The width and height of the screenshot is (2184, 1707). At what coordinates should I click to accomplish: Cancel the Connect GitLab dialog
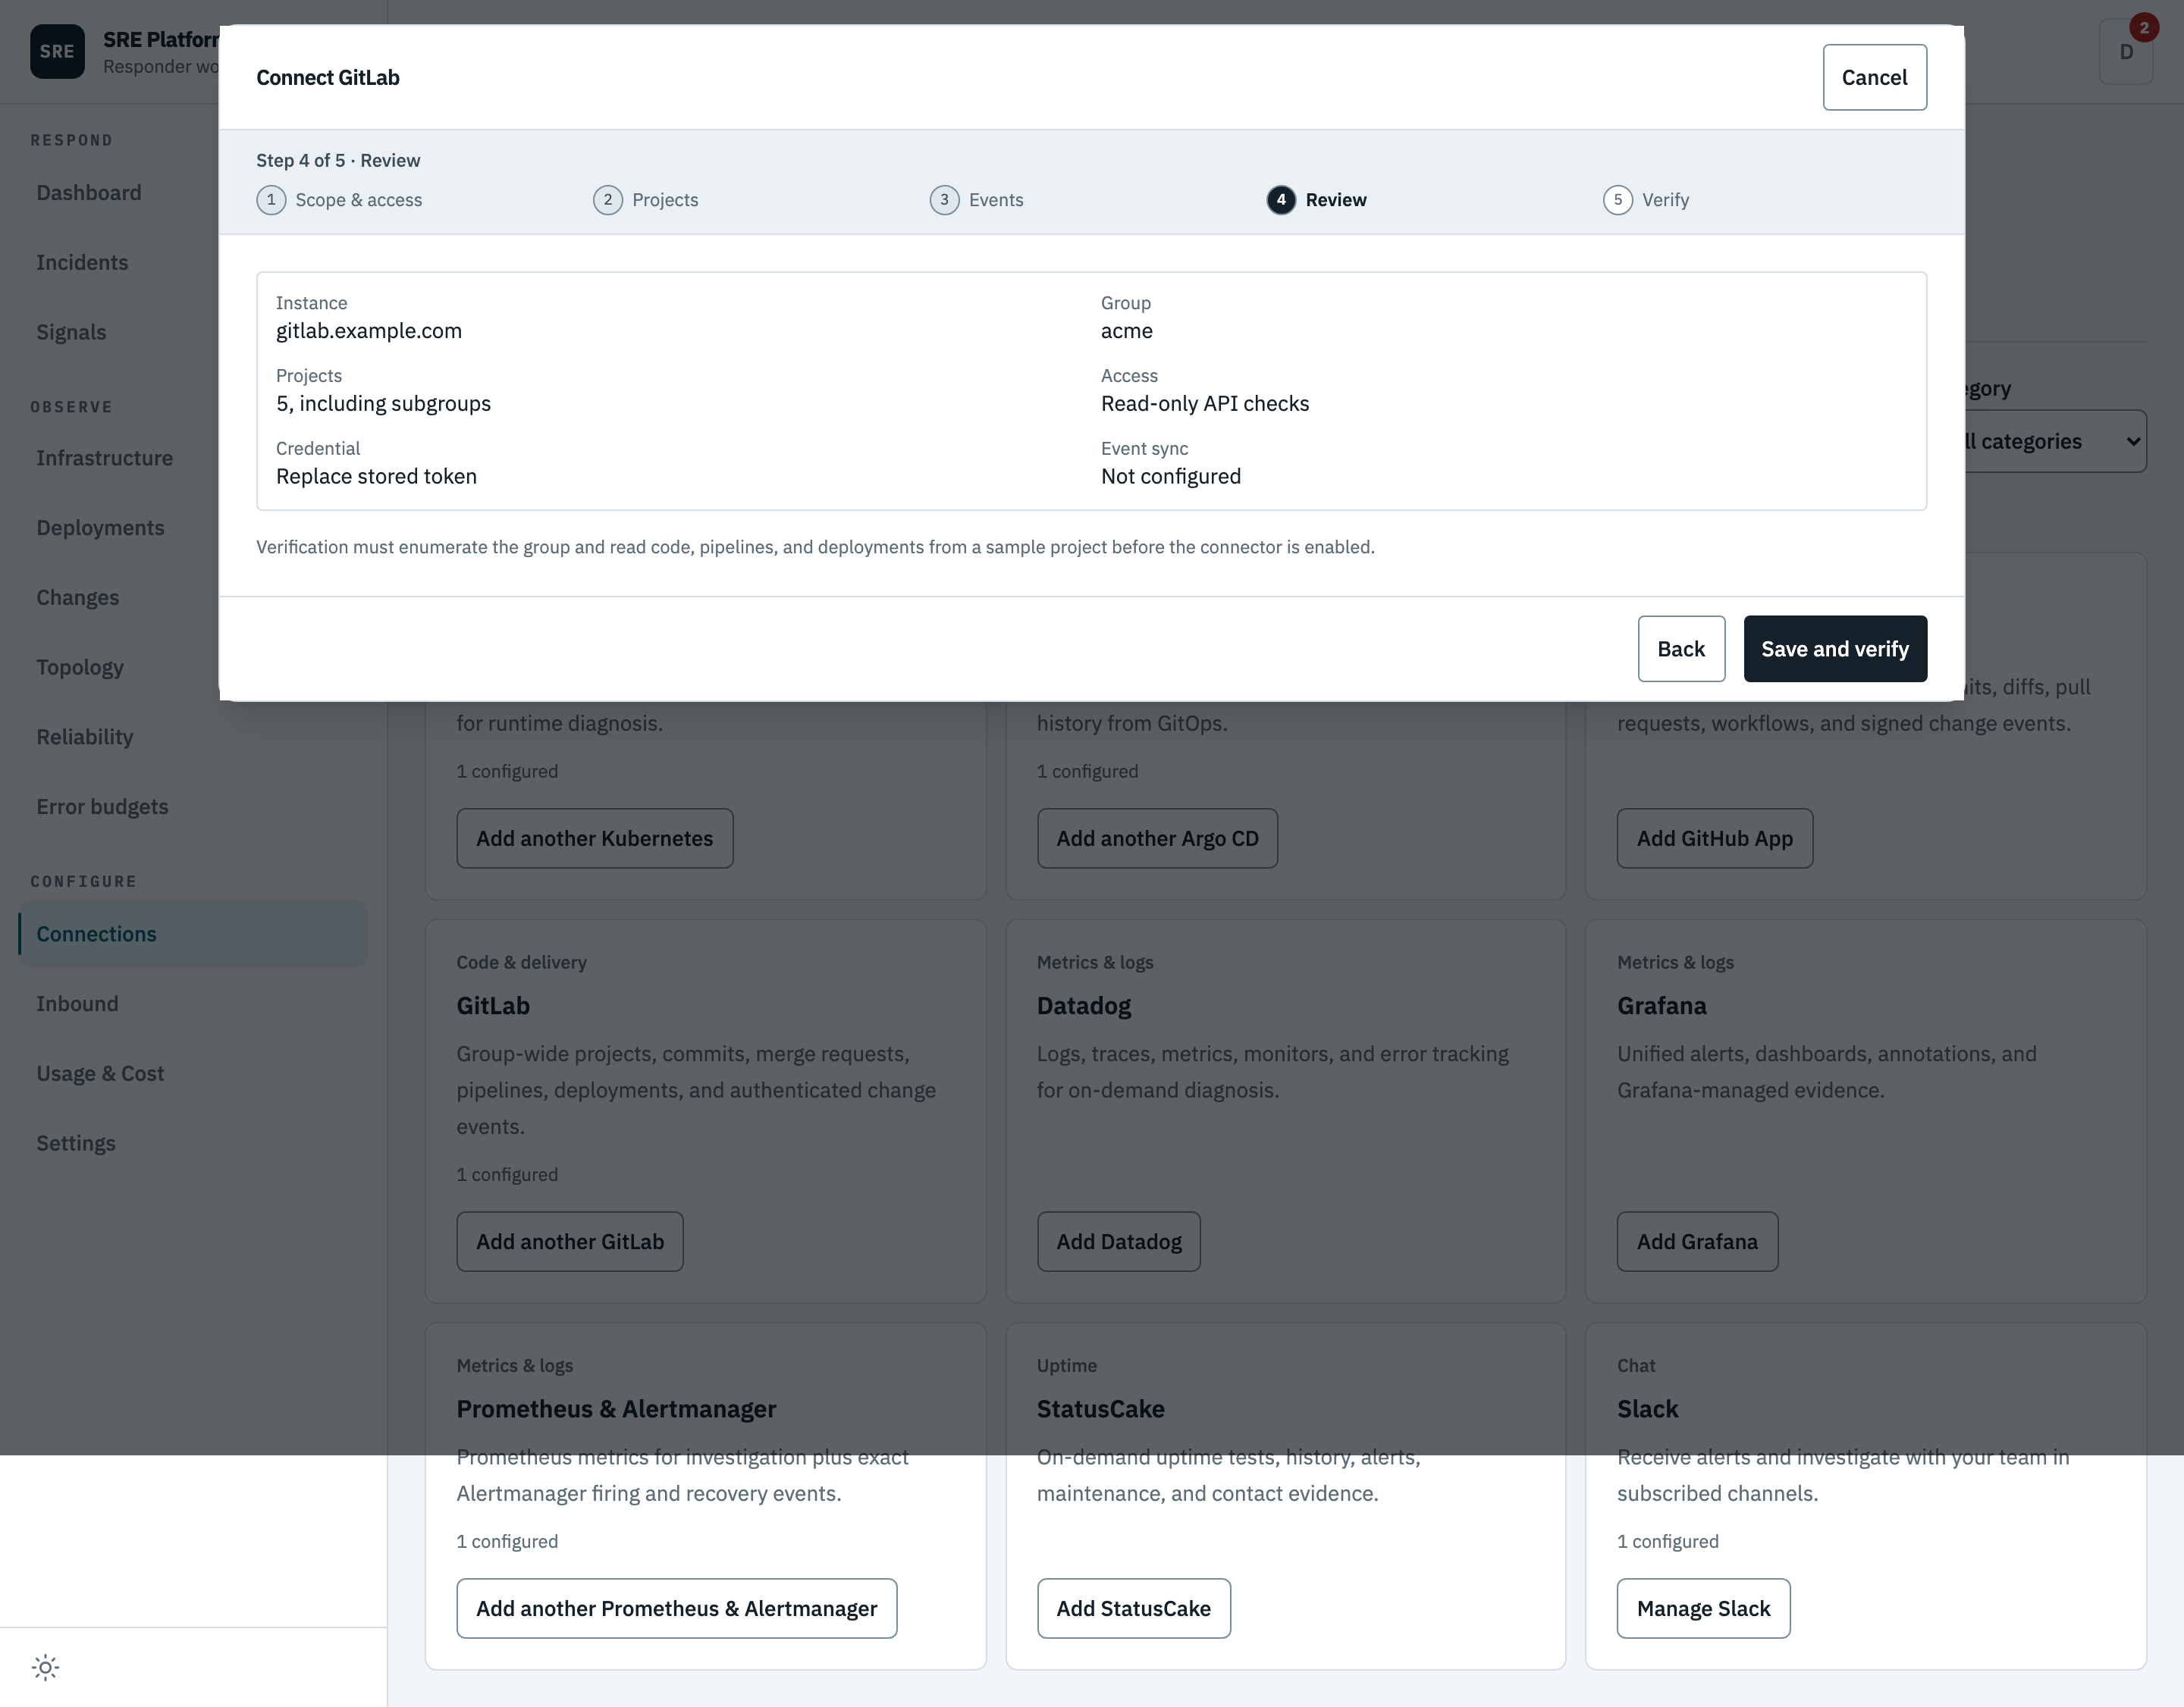pos(1874,77)
